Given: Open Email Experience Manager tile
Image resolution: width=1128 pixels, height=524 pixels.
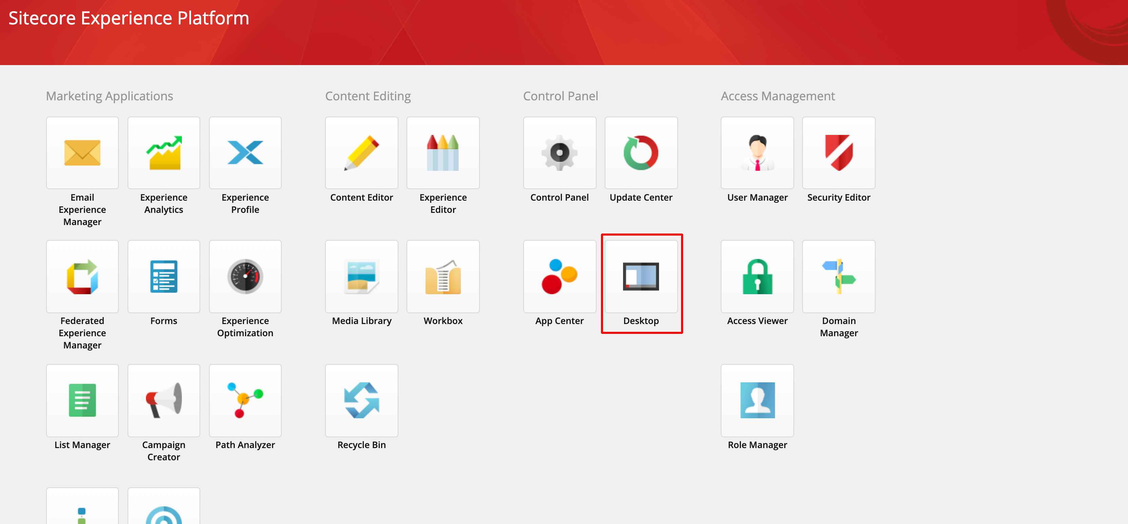Looking at the screenshot, I should click(82, 153).
